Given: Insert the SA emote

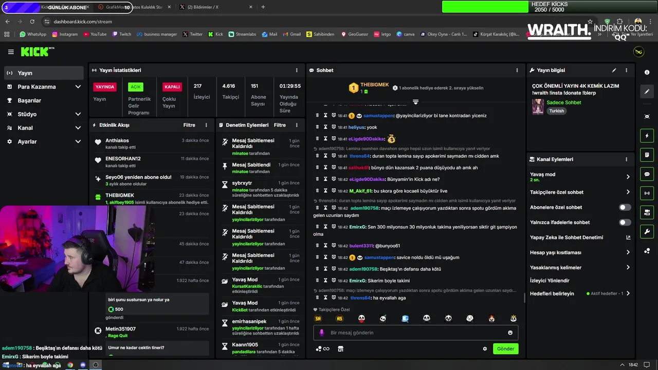Looking at the screenshot, I should click(x=318, y=319).
